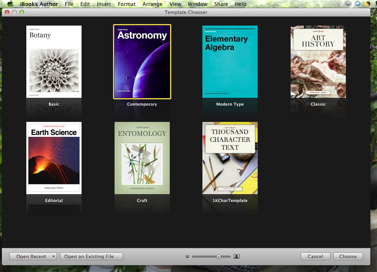377x272 pixels.
Task: Open the View menu
Action: (x=175, y=4)
